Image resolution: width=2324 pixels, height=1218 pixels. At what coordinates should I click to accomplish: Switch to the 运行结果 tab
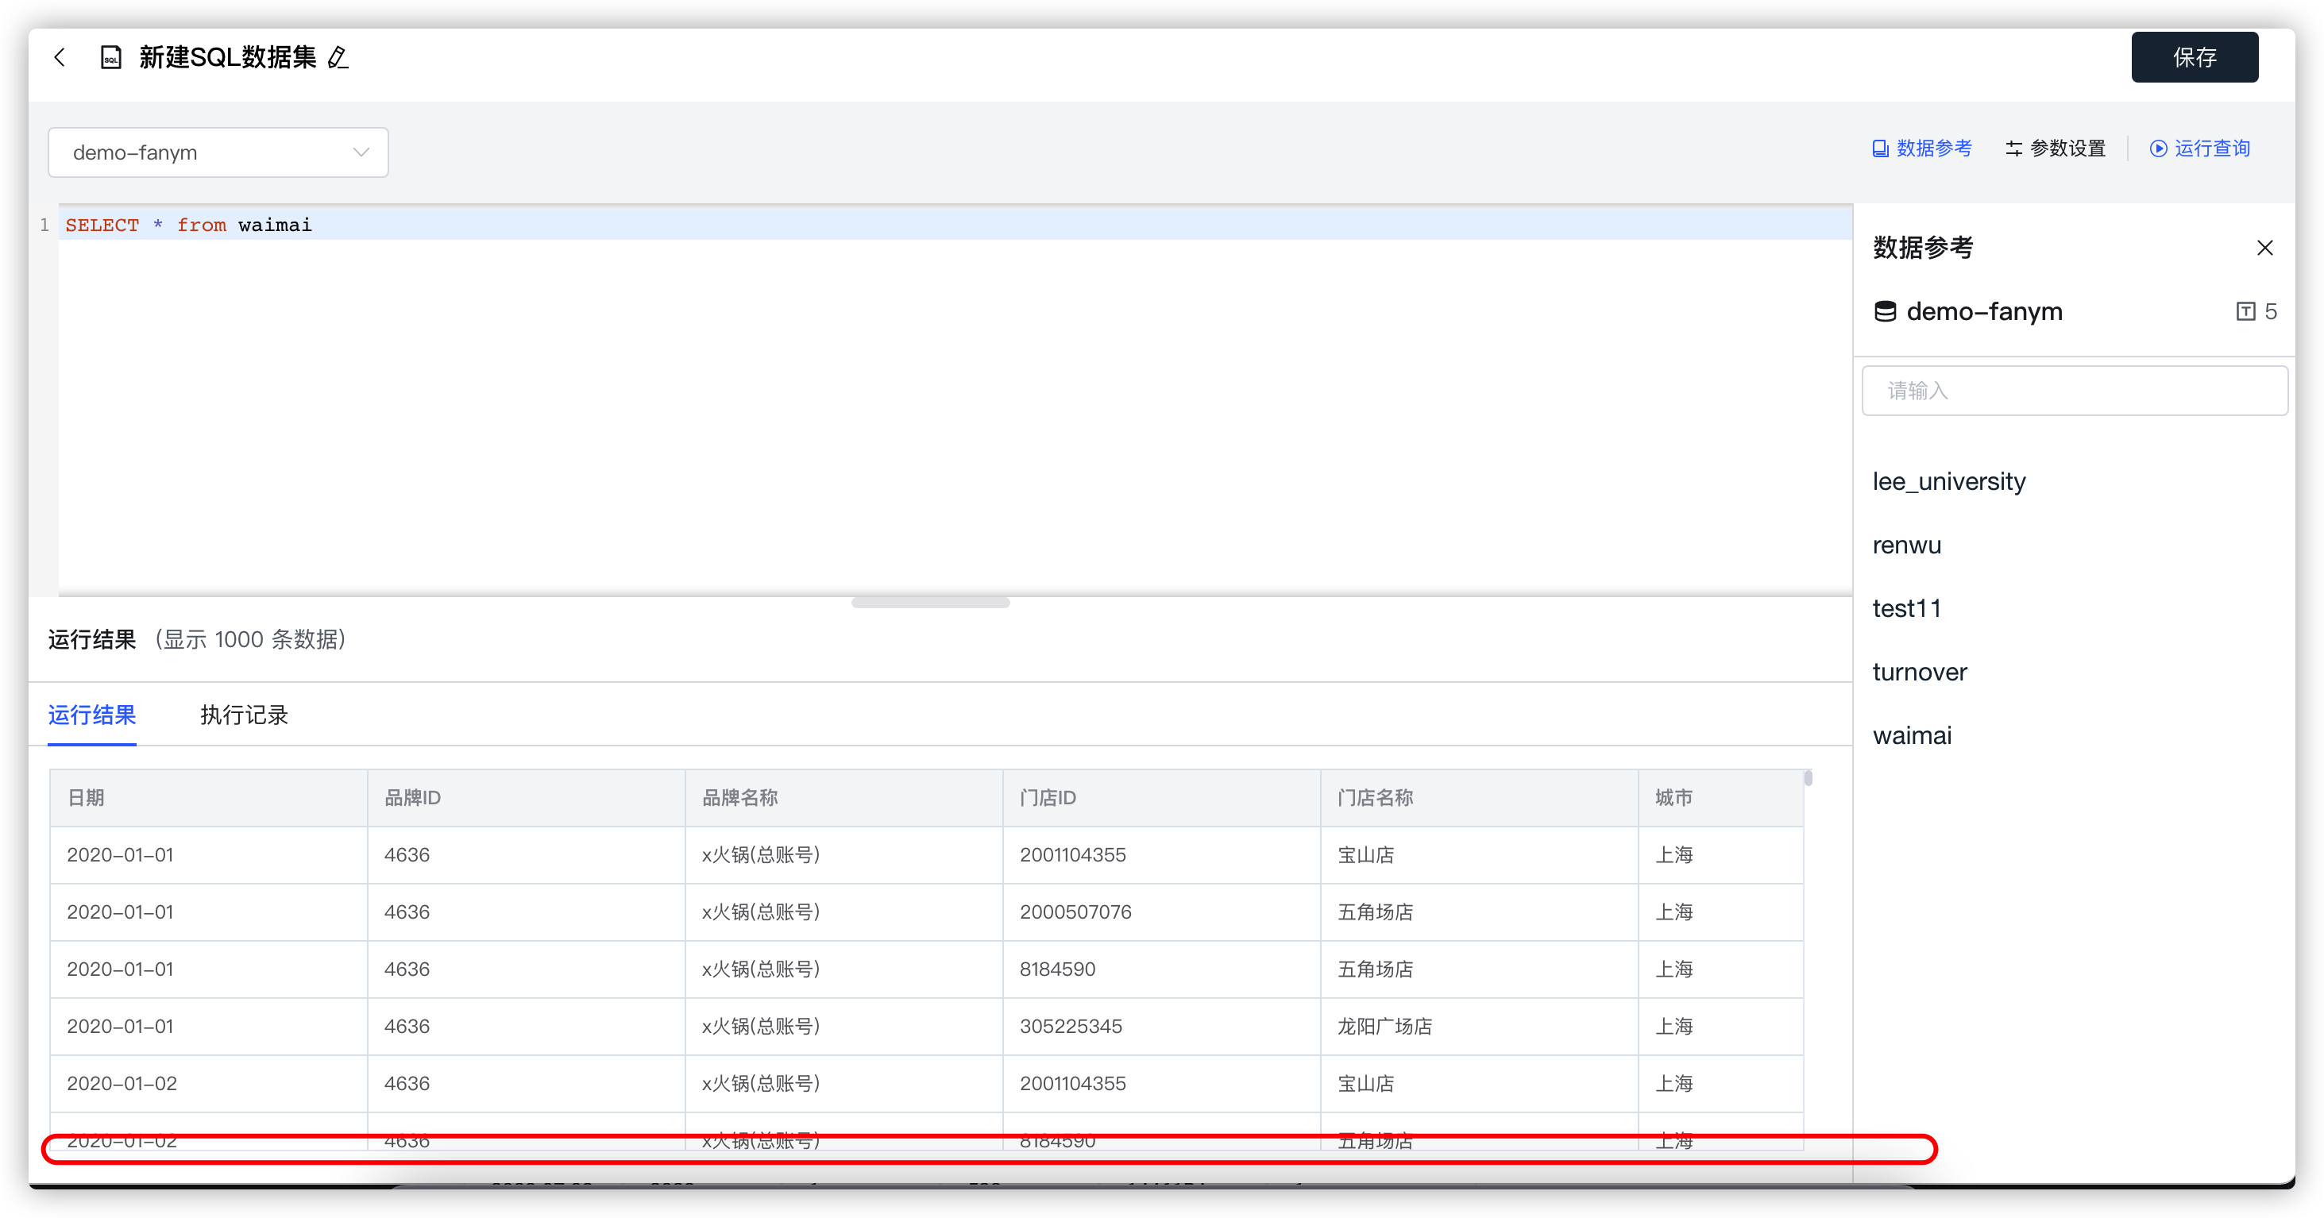(92, 715)
